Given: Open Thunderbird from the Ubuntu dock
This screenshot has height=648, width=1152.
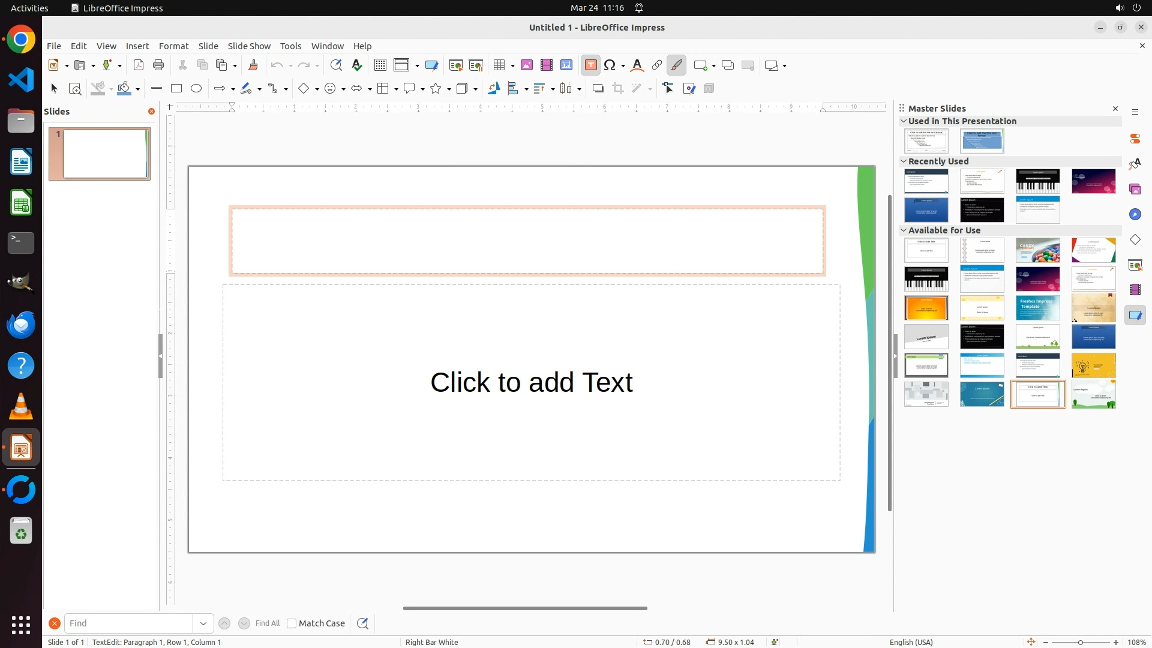Looking at the screenshot, I should coord(21,325).
